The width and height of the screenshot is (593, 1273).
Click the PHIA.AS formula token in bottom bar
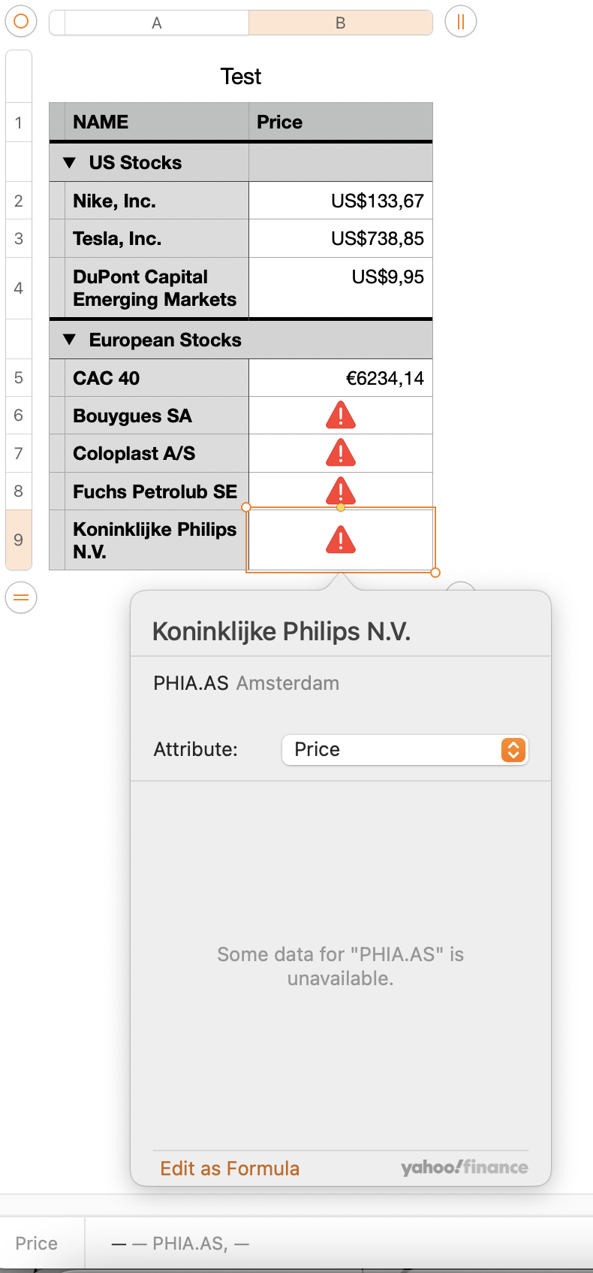(189, 1243)
